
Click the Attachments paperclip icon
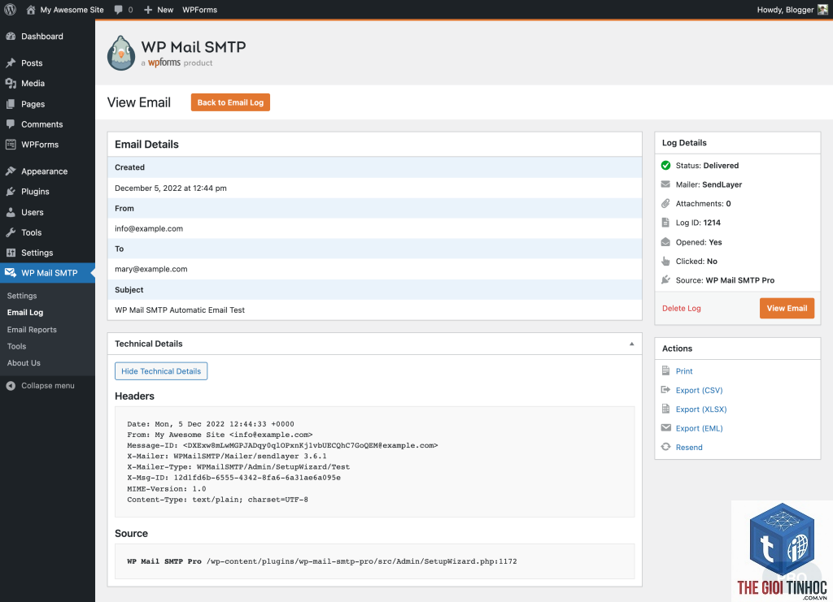coord(665,204)
